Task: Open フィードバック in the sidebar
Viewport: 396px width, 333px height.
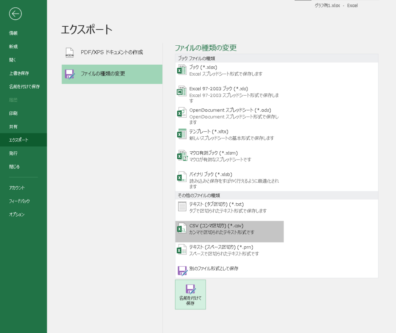Action: click(x=19, y=201)
